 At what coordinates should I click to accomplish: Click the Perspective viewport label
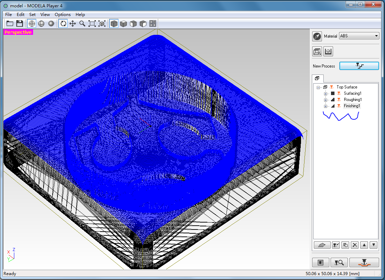[18, 32]
